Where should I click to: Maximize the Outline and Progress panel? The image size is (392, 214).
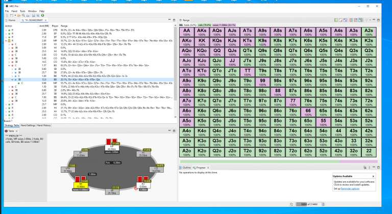(378, 167)
